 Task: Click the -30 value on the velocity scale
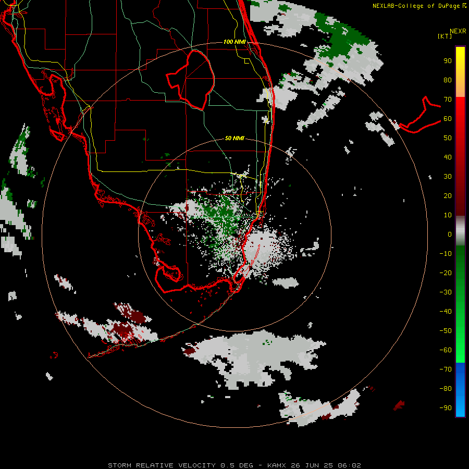pos(446,292)
